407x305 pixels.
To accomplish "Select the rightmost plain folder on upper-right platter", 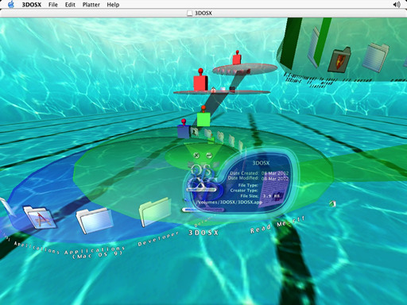I will 376,57.
